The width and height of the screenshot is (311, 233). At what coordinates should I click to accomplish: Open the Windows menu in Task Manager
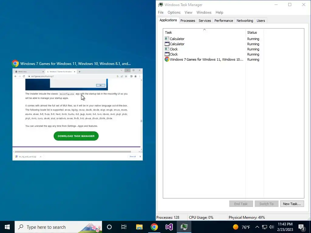pos(204,12)
